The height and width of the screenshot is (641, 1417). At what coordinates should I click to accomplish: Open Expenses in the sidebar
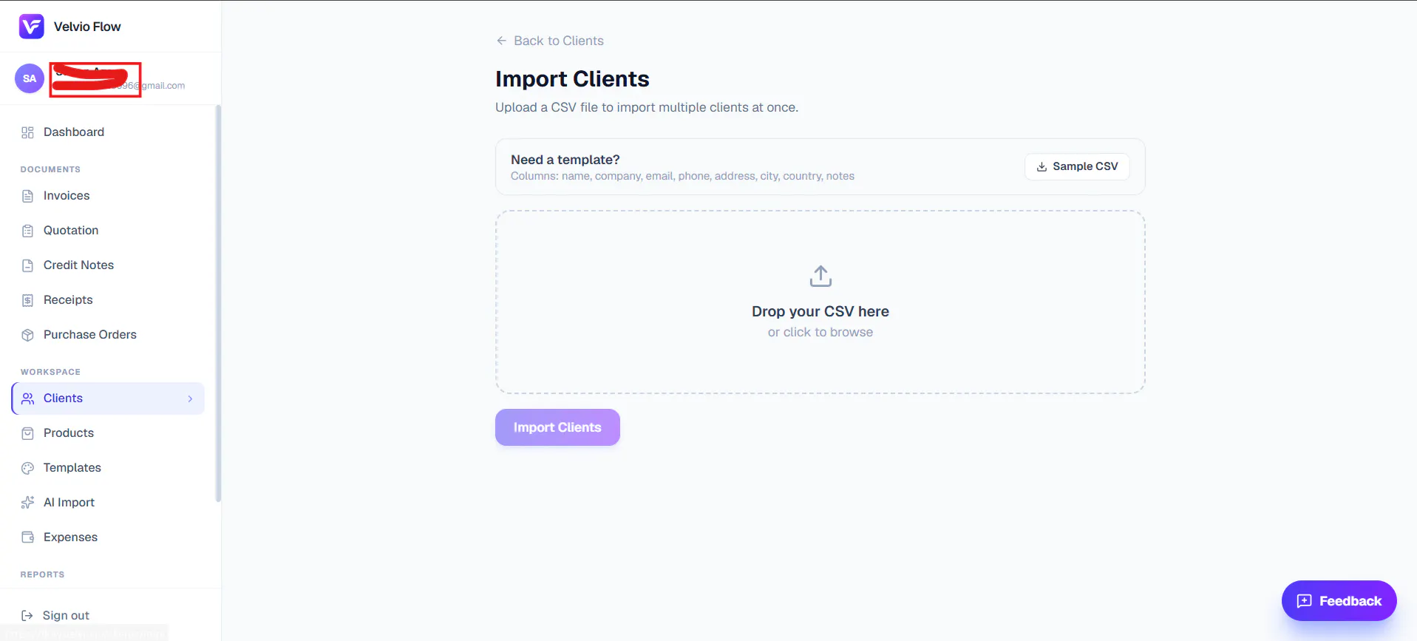point(108,537)
